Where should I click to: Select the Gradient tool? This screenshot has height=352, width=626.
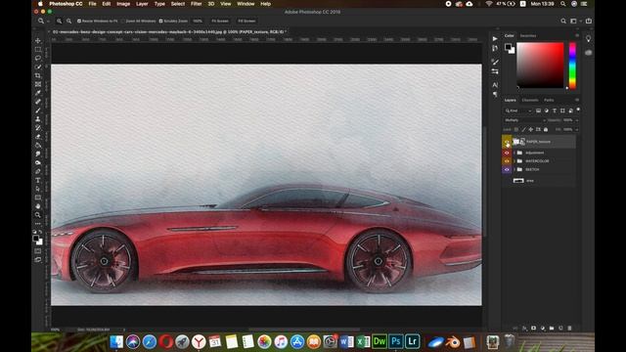38,146
